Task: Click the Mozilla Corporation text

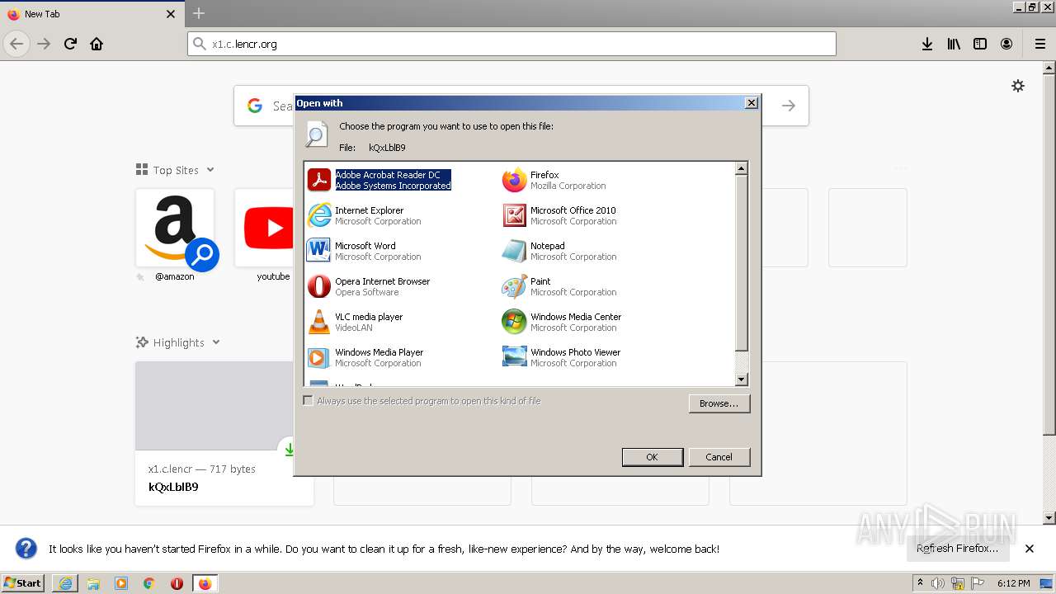Action: coord(568,186)
